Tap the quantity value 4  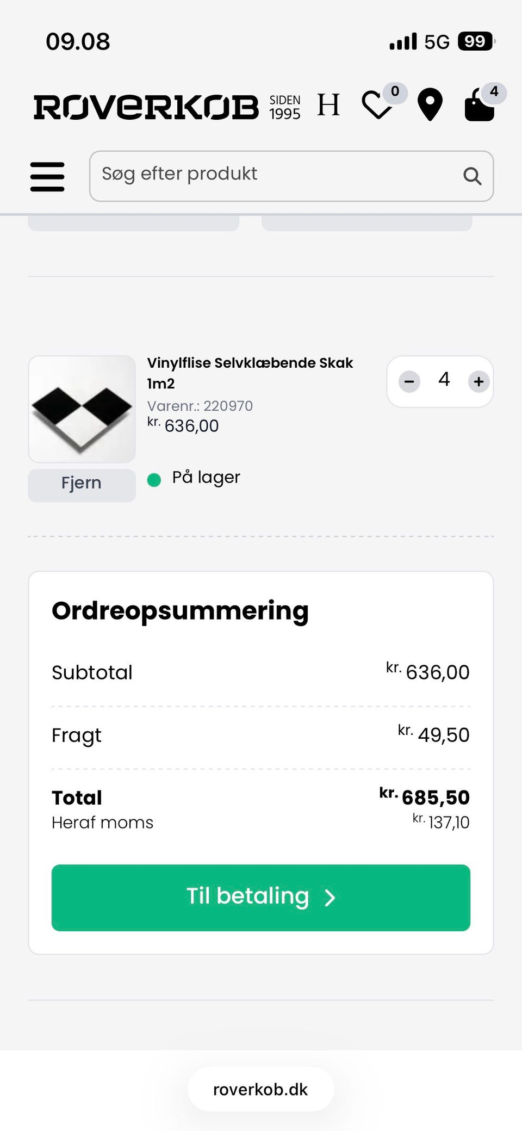[x=444, y=380]
